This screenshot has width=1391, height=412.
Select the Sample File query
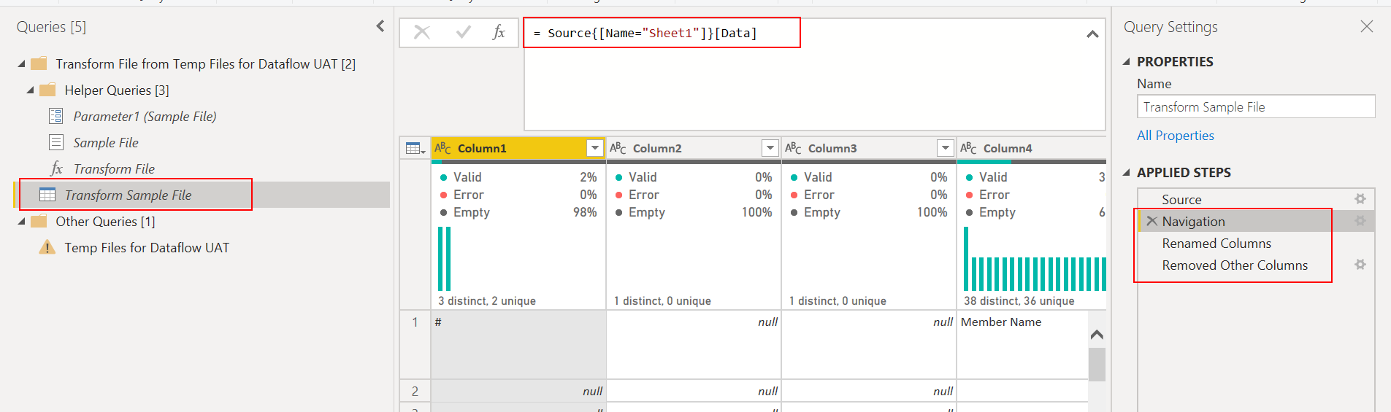point(106,142)
